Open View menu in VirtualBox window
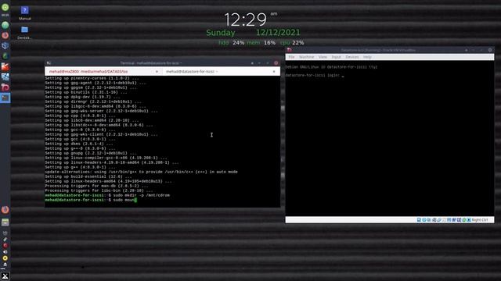Image resolution: width=501 pixels, height=281 pixels. click(323, 57)
